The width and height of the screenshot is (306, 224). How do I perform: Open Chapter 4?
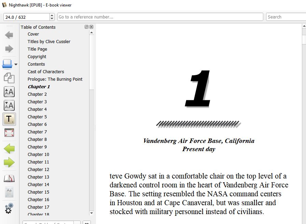point(37,109)
